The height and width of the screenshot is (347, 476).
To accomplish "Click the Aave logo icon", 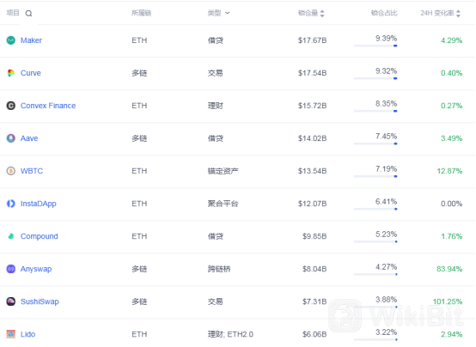I will [x=11, y=138].
